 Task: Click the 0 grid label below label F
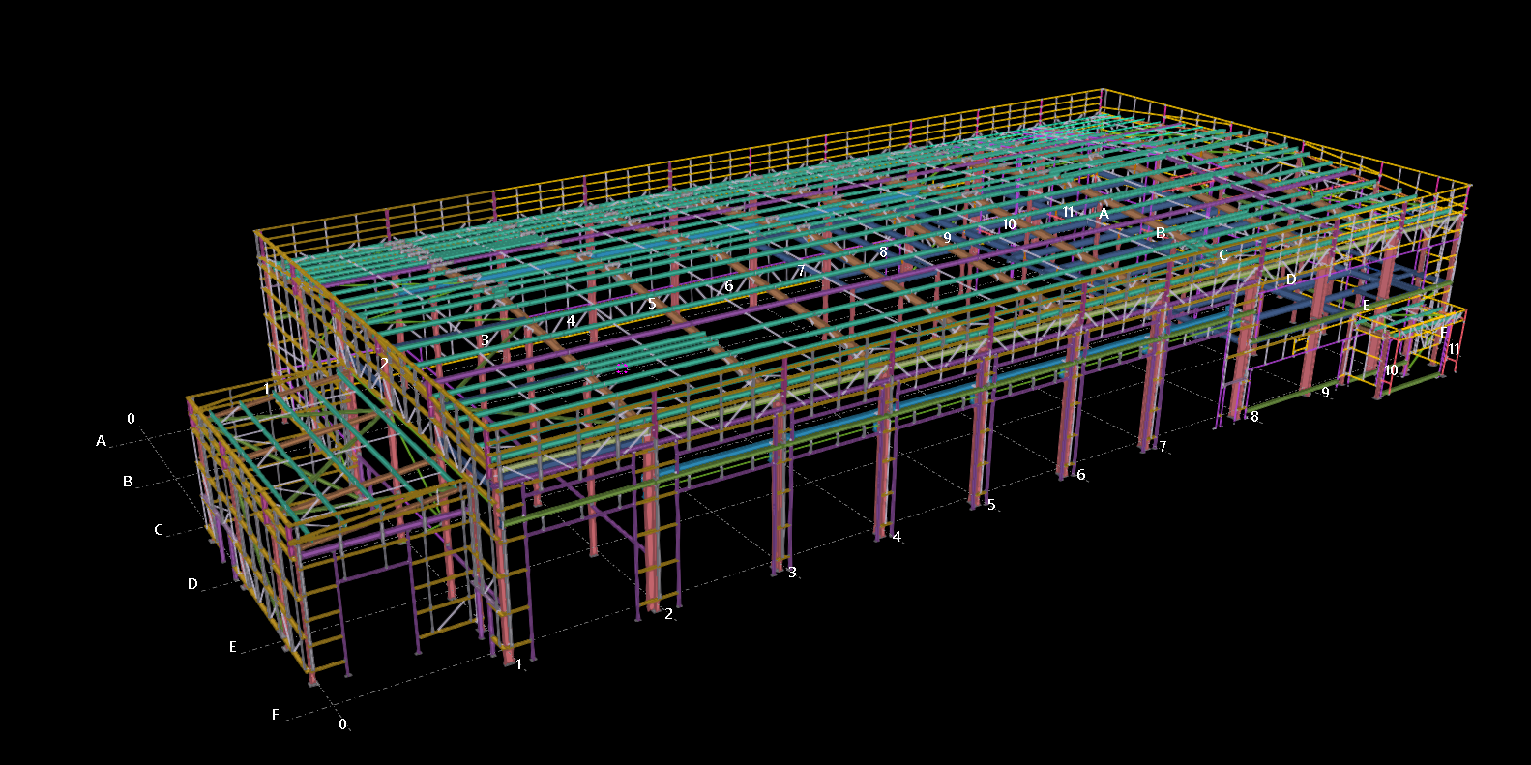click(x=342, y=724)
